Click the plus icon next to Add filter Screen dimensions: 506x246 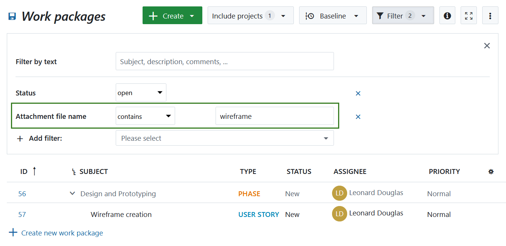click(x=20, y=138)
